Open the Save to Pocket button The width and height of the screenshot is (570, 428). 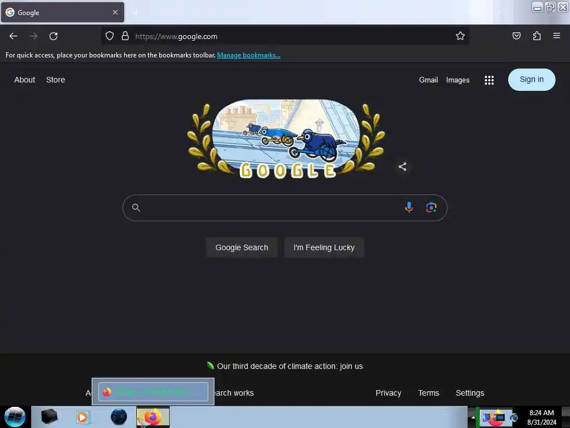click(x=516, y=36)
